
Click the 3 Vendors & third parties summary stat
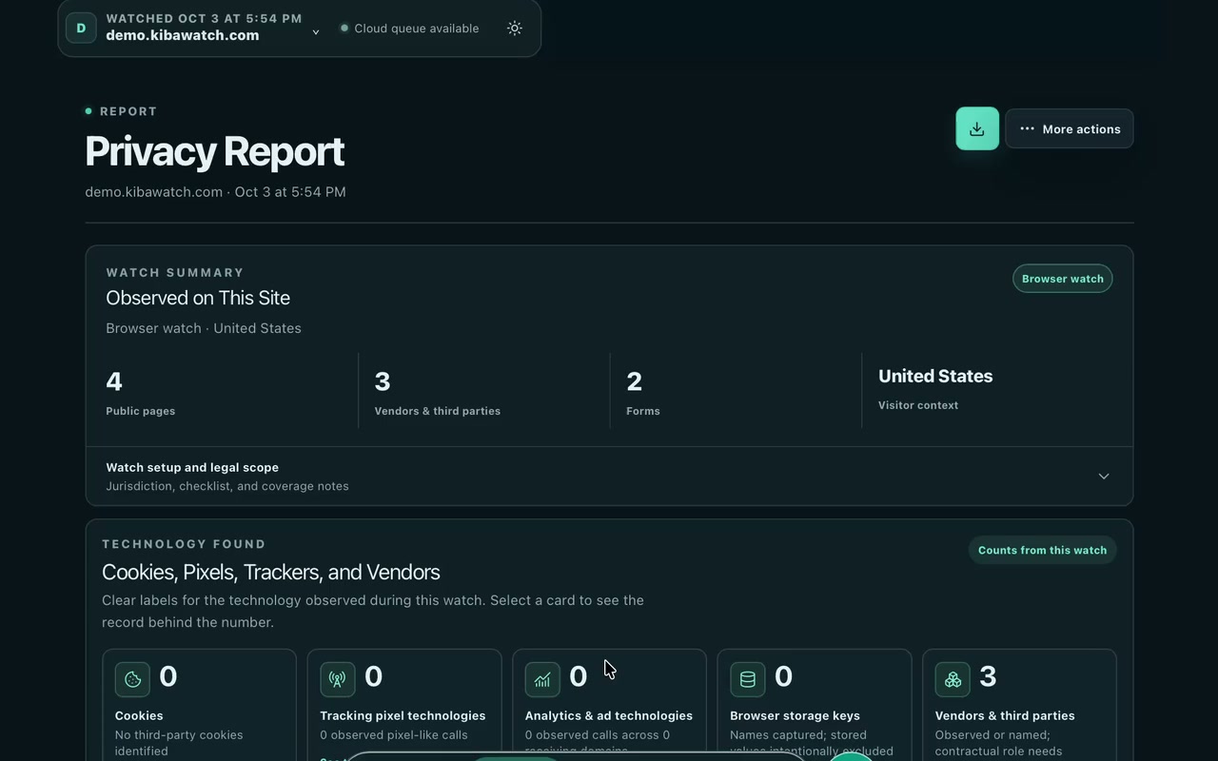coord(438,392)
